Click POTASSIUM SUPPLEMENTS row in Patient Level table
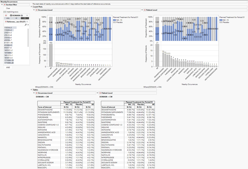The width and height of the screenshot is (248, 169). click(128, 112)
